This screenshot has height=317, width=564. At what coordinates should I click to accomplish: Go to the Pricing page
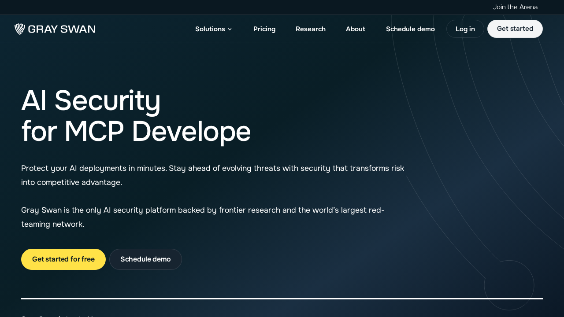tap(264, 29)
